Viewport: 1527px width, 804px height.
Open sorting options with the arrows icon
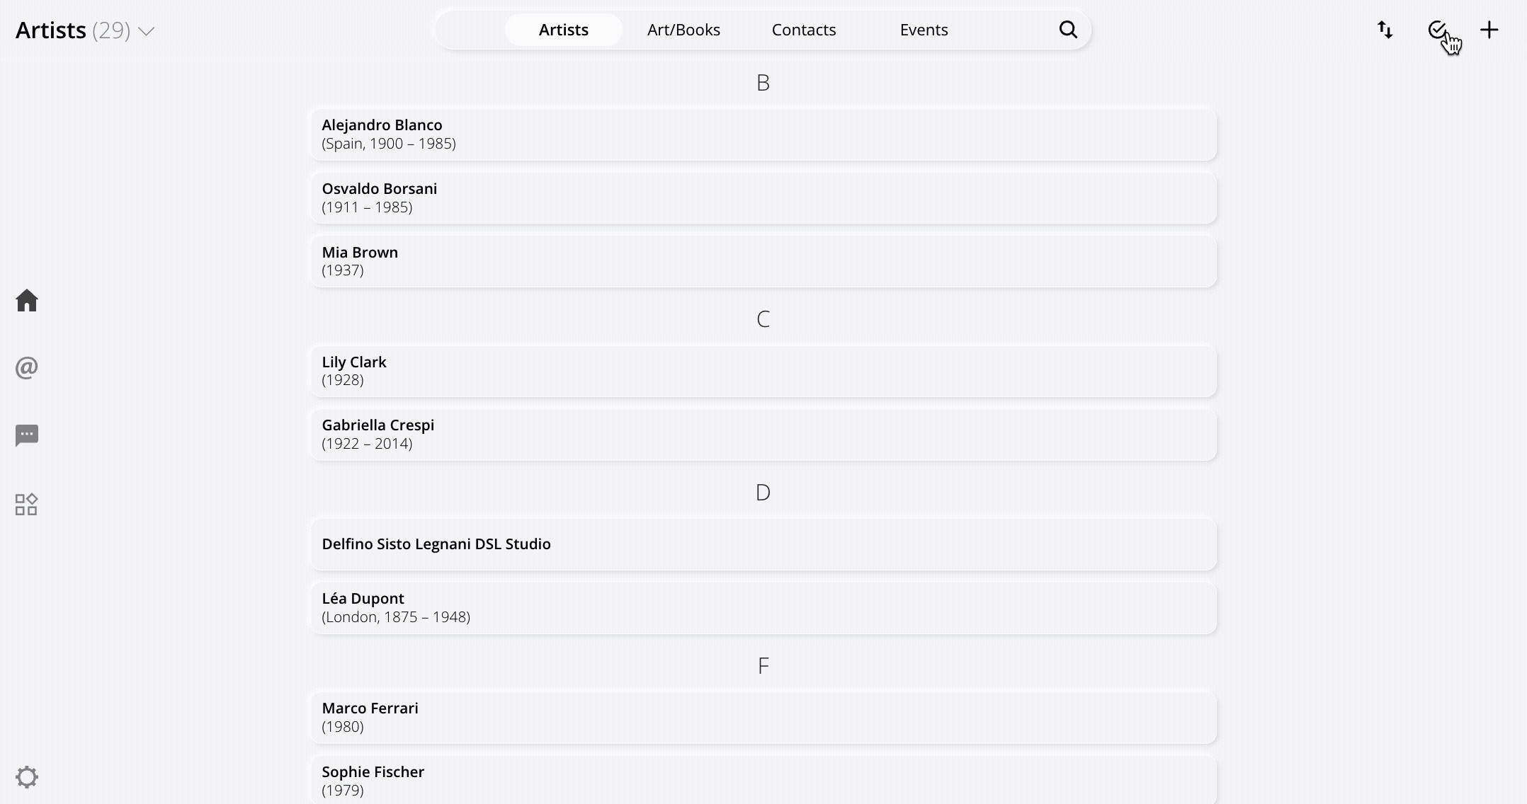click(x=1385, y=30)
